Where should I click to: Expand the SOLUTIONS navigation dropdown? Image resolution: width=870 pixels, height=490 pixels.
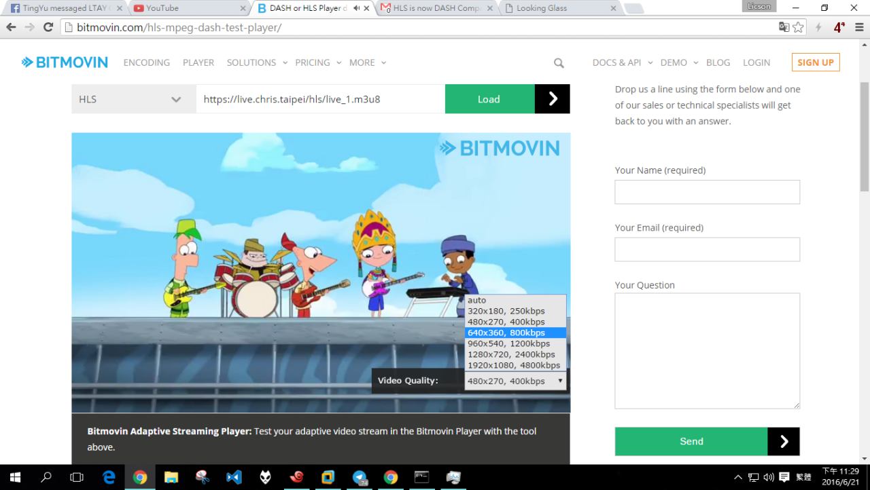coord(257,62)
